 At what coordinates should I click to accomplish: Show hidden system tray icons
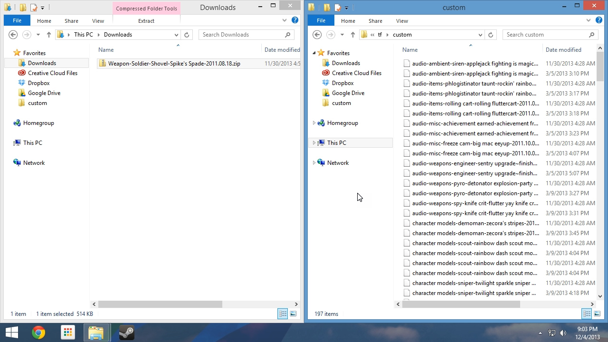point(540,333)
